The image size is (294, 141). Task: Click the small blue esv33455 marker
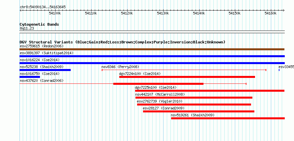pos(279,70)
